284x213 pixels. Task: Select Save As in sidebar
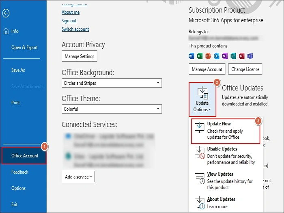18,70
